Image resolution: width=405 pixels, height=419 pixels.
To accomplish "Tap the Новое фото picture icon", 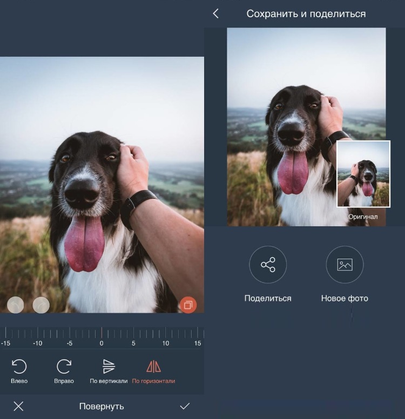I will point(345,265).
